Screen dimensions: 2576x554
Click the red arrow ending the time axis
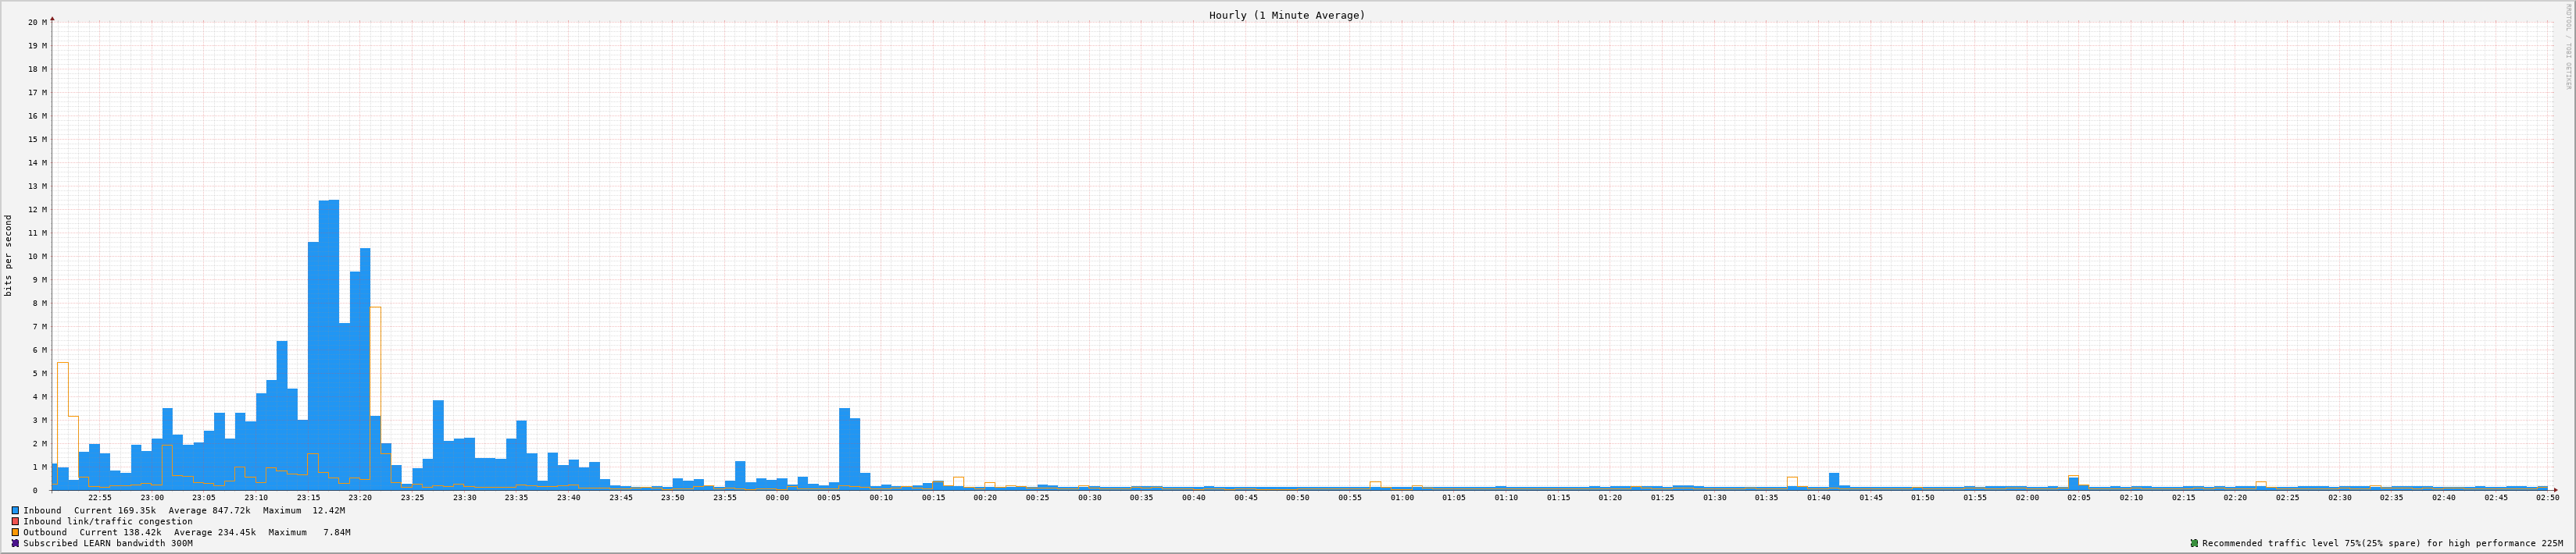point(2555,490)
